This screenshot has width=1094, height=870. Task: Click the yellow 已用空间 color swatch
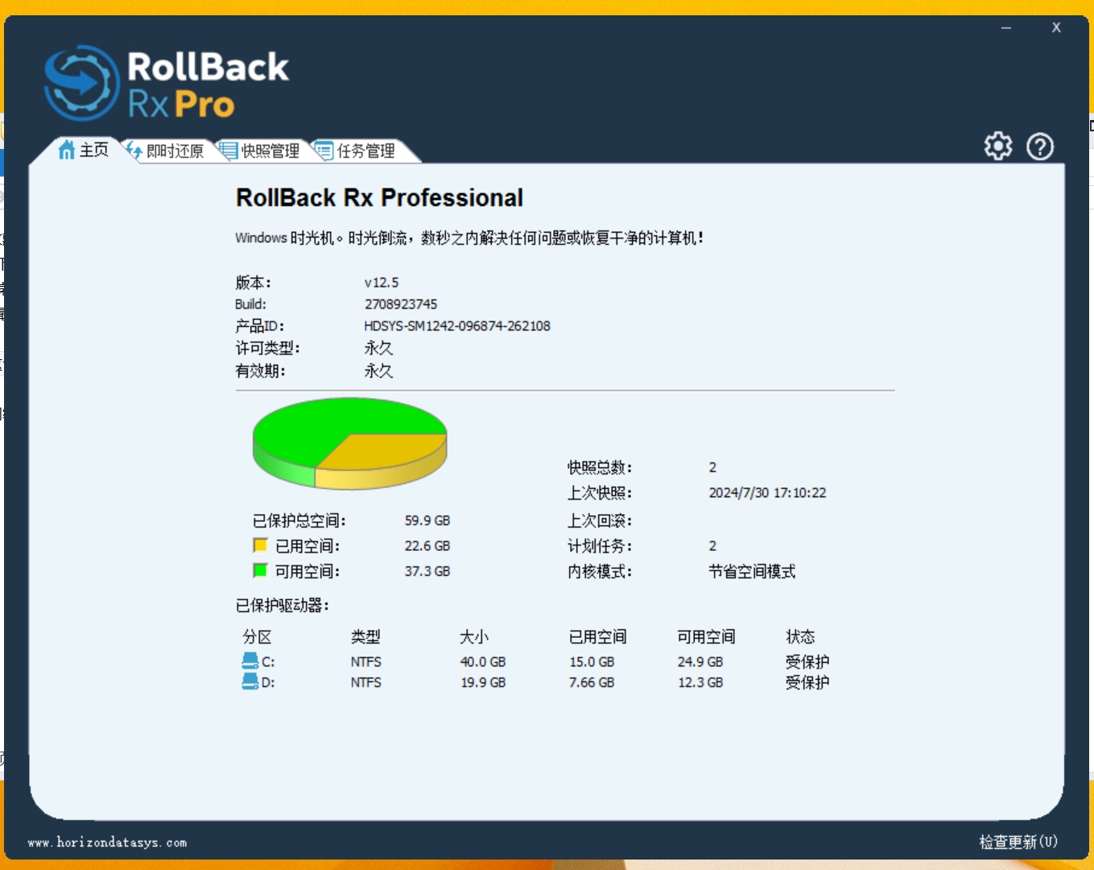coord(260,545)
